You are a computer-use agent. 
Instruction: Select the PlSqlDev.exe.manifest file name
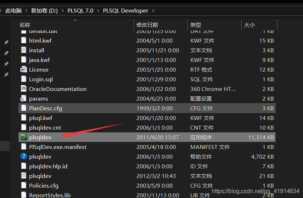tap(57, 147)
